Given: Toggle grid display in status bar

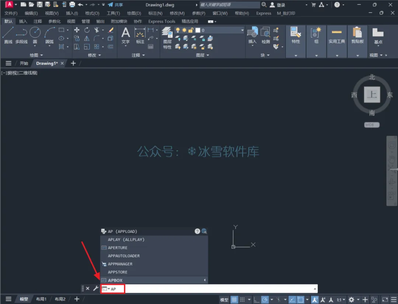Looking at the screenshot, I should (x=234, y=300).
